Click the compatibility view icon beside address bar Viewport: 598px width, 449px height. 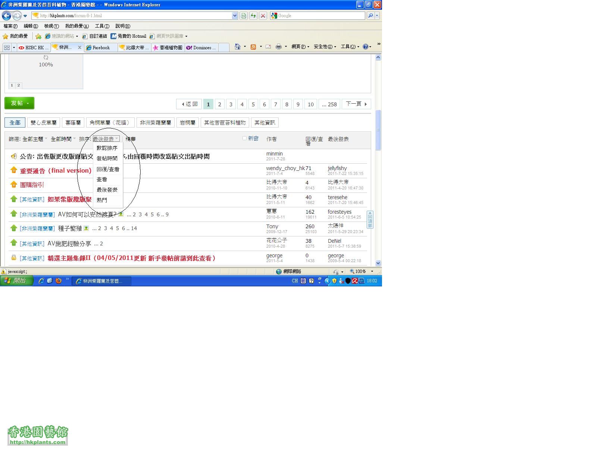[x=244, y=16]
